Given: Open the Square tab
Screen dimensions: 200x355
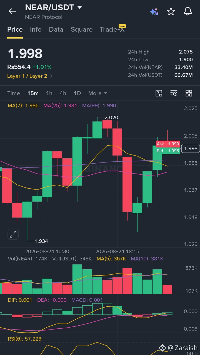Looking at the screenshot, I should [82, 29].
